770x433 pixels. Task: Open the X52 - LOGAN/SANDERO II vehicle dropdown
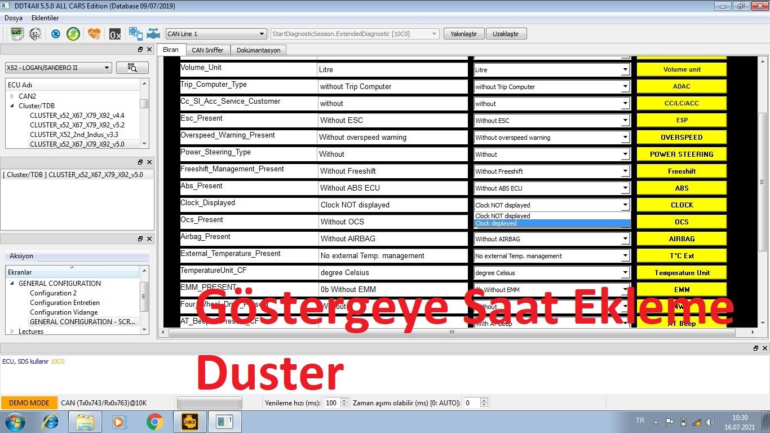pos(58,68)
